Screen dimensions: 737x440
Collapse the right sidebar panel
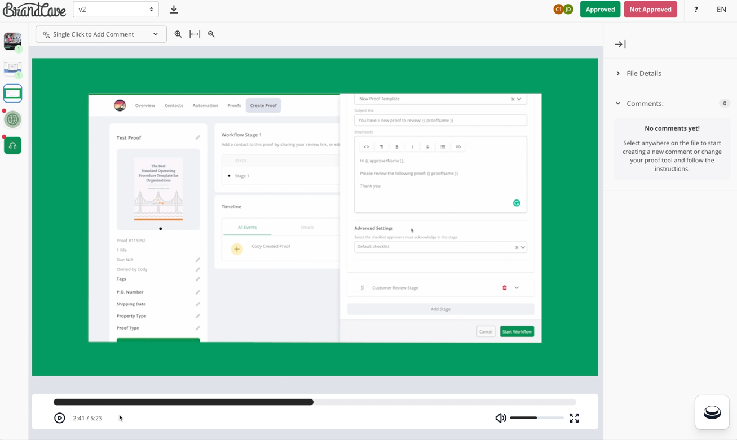pyautogui.click(x=620, y=45)
